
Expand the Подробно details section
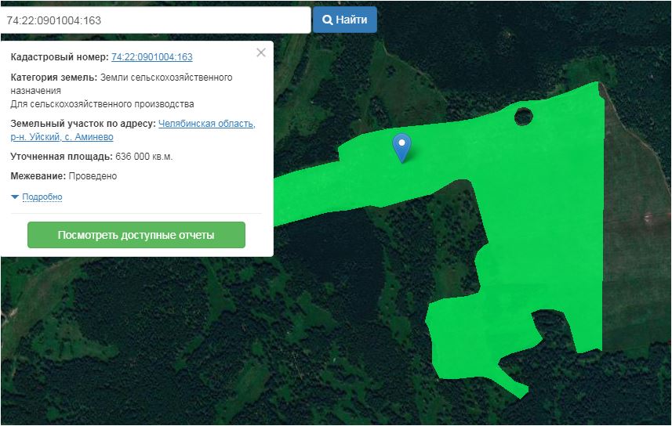tap(42, 197)
